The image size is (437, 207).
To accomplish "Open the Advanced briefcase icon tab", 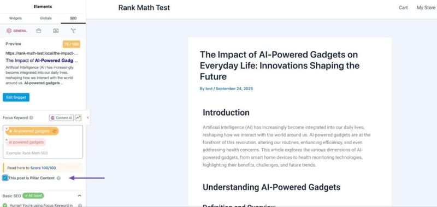I will (x=38, y=31).
